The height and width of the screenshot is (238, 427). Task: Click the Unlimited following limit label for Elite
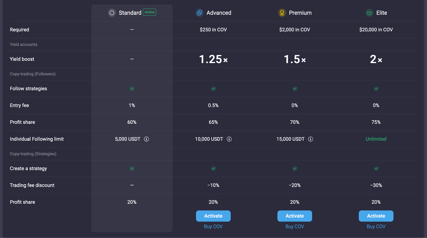click(x=376, y=139)
